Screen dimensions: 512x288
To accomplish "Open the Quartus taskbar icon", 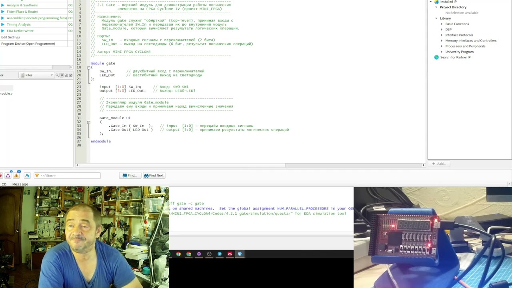I will pos(240,254).
